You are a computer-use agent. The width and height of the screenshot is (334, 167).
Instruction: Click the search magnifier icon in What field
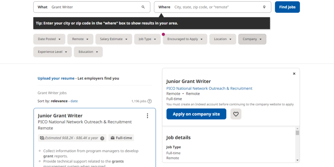[x=143, y=7]
